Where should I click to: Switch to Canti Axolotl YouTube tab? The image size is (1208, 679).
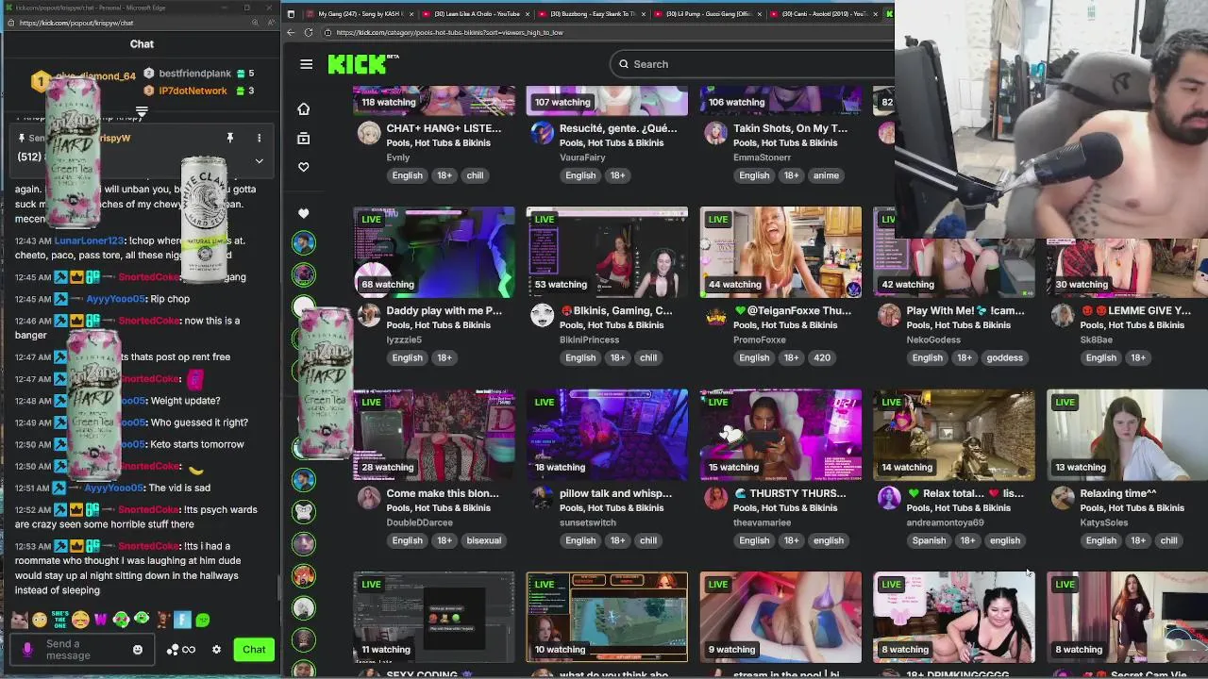822,14
